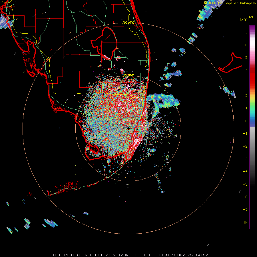Click the scale value "3"

point(246,83)
